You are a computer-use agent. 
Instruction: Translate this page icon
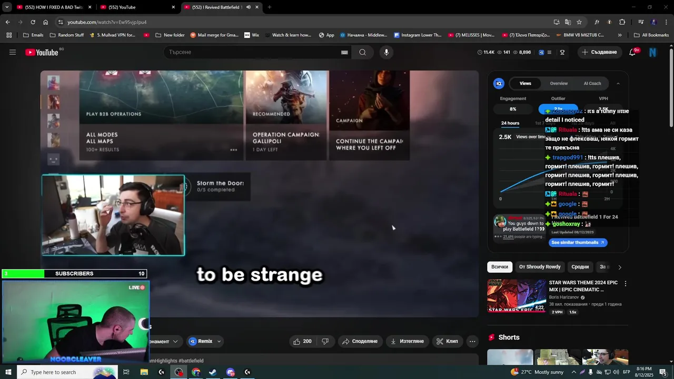(568, 22)
